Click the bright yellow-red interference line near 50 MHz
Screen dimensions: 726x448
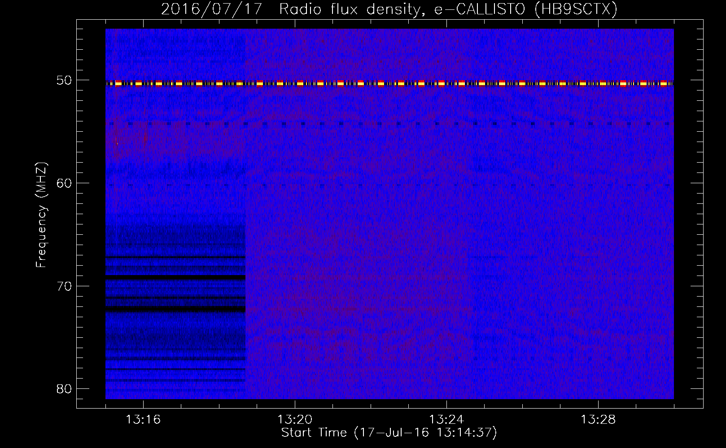coord(389,83)
